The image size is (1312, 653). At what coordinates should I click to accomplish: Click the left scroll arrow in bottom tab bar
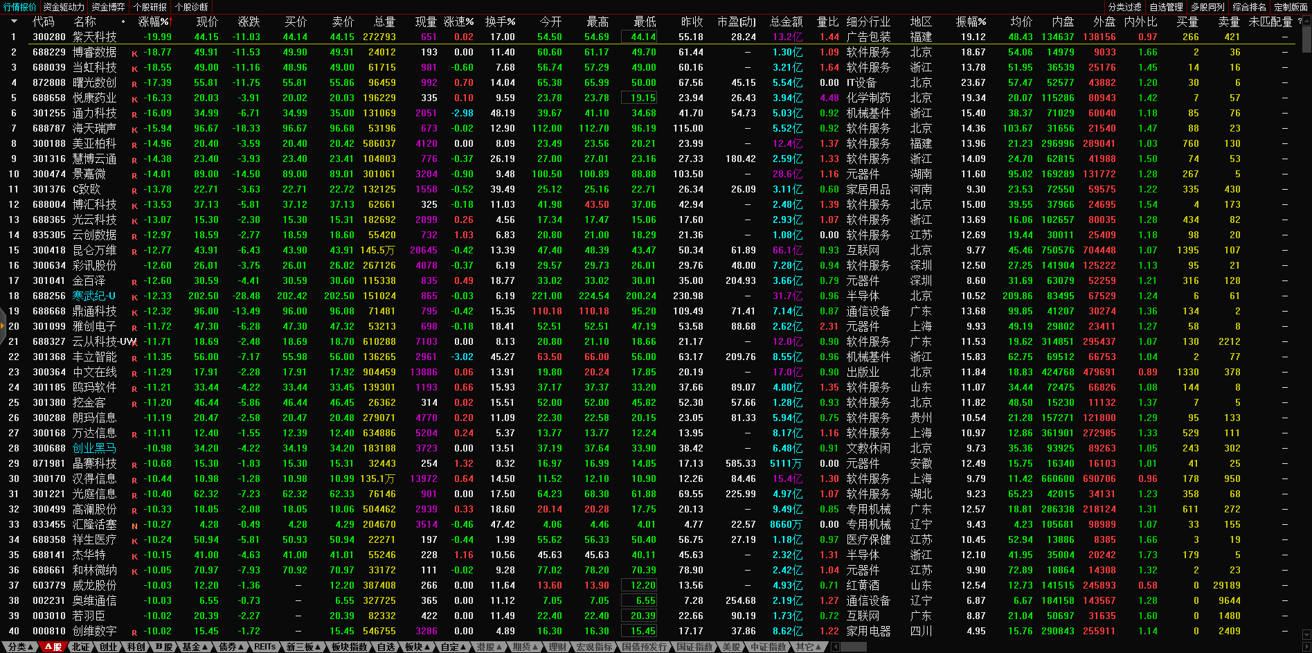(x=836, y=647)
